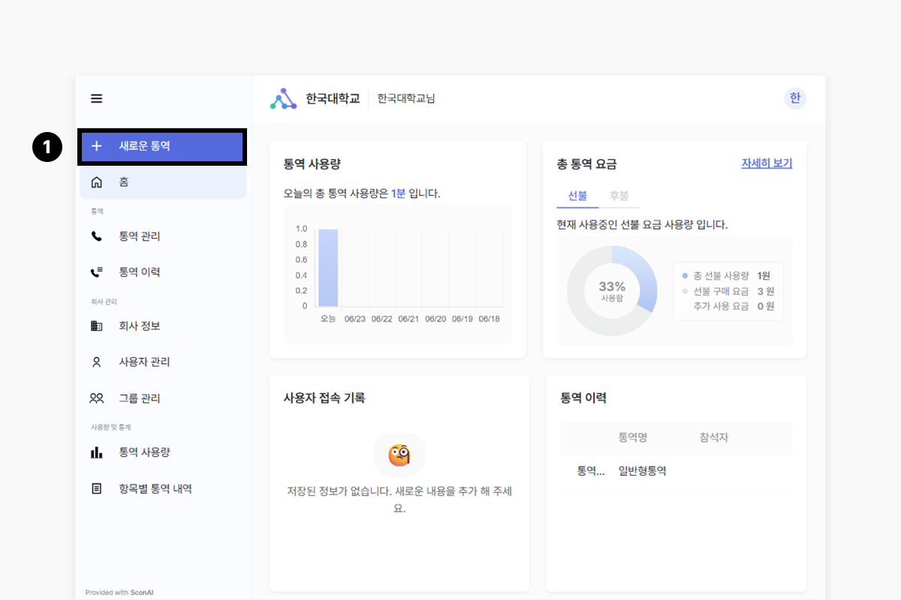This screenshot has height=600, width=901.
Task: Click the 참석자 column header
Action: click(x=714, y=437)
